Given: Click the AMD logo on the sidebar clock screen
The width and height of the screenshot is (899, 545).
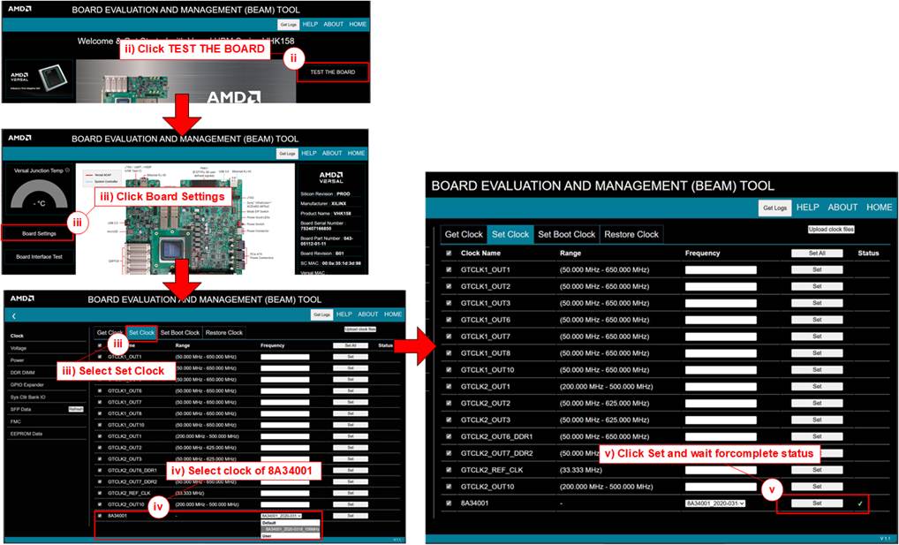Looking at the screenshot, I should [22, 299].
